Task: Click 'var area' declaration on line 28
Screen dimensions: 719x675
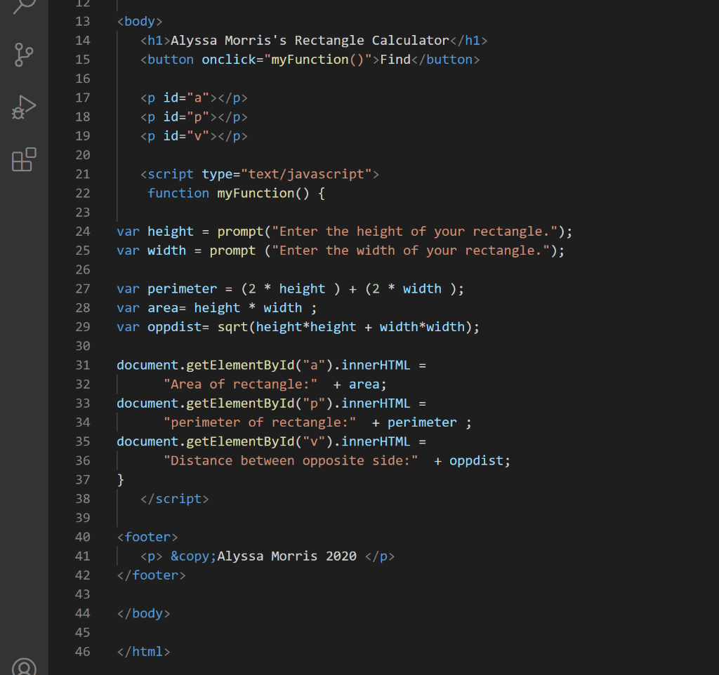Action: [147, 308]
